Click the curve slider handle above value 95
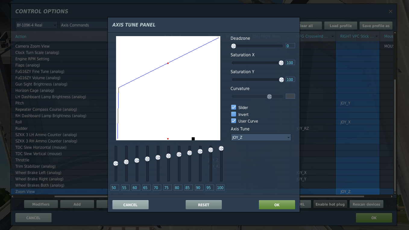409x230 pixels. (x=211, y=150)
